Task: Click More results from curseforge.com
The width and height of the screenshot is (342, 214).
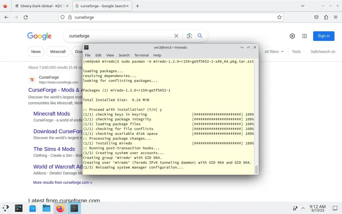Action: (x=63, y=182)
